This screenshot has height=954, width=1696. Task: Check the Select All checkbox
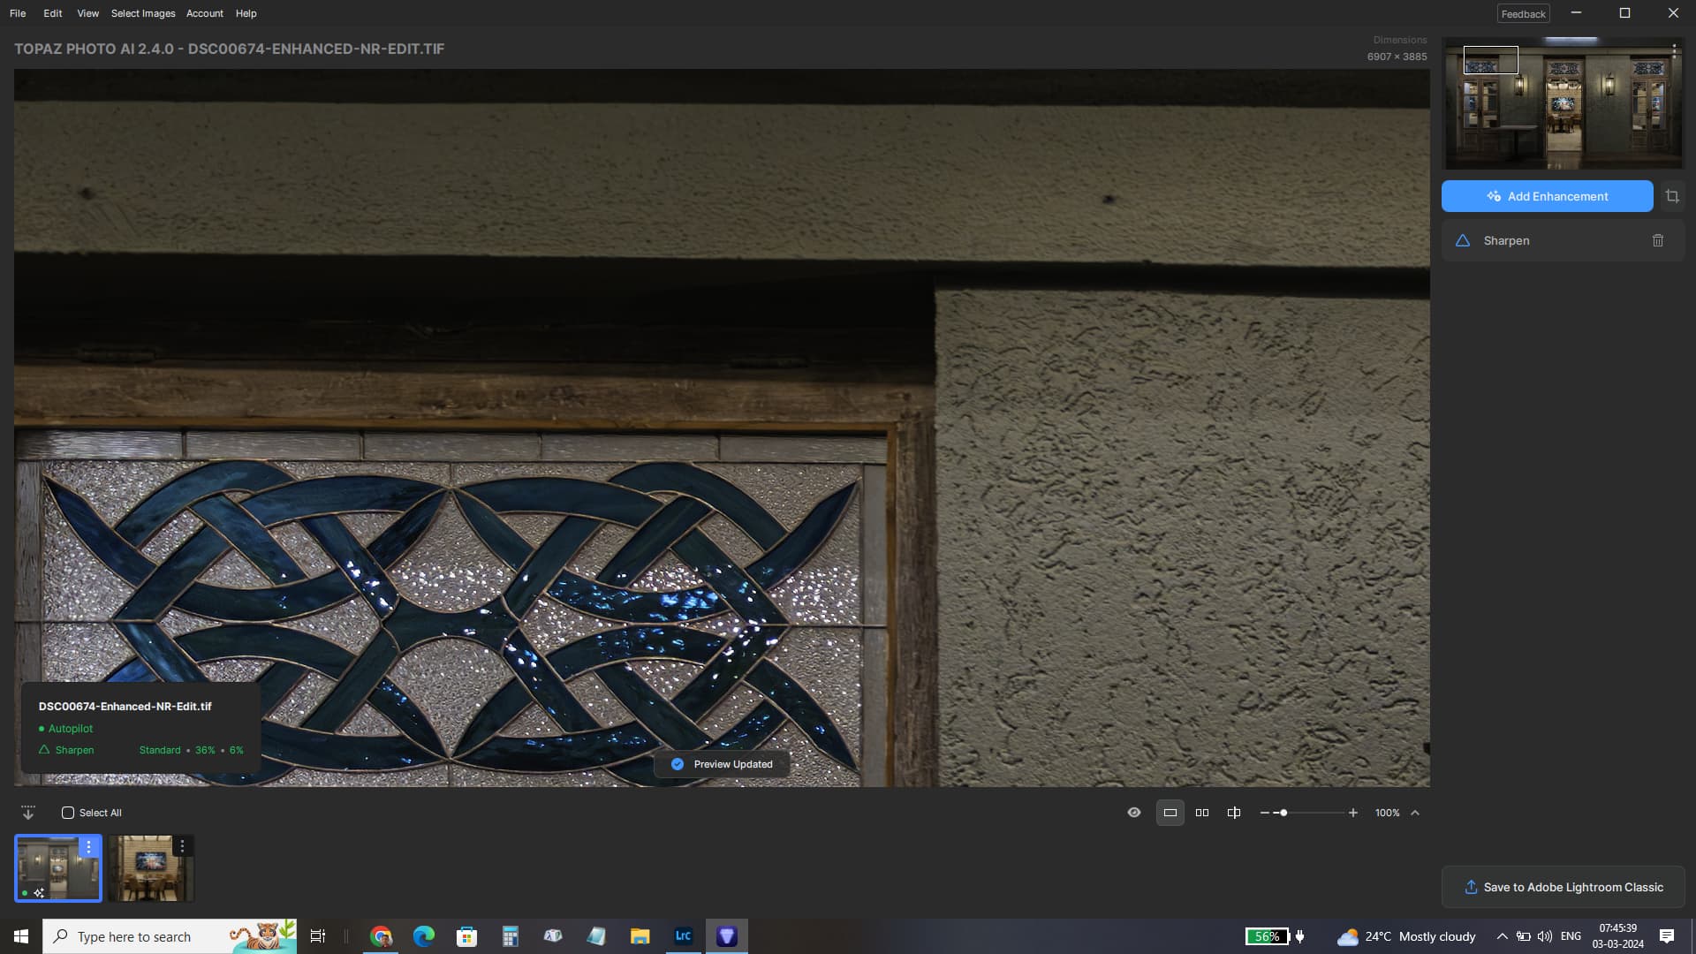pos(68,813)
